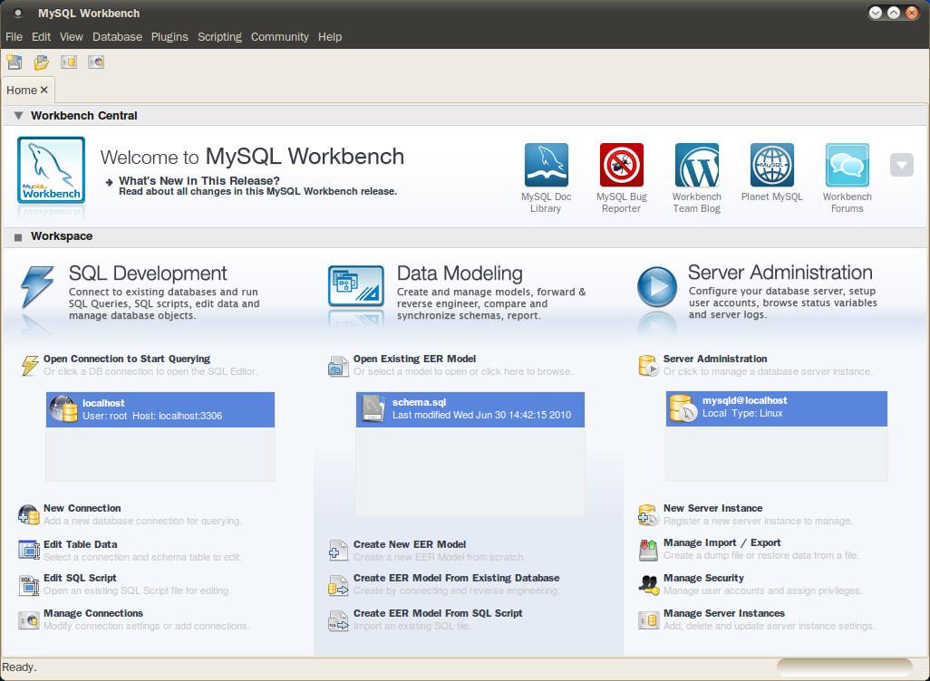Open the Scripting menu
The image size is (930, 681).
219,37
